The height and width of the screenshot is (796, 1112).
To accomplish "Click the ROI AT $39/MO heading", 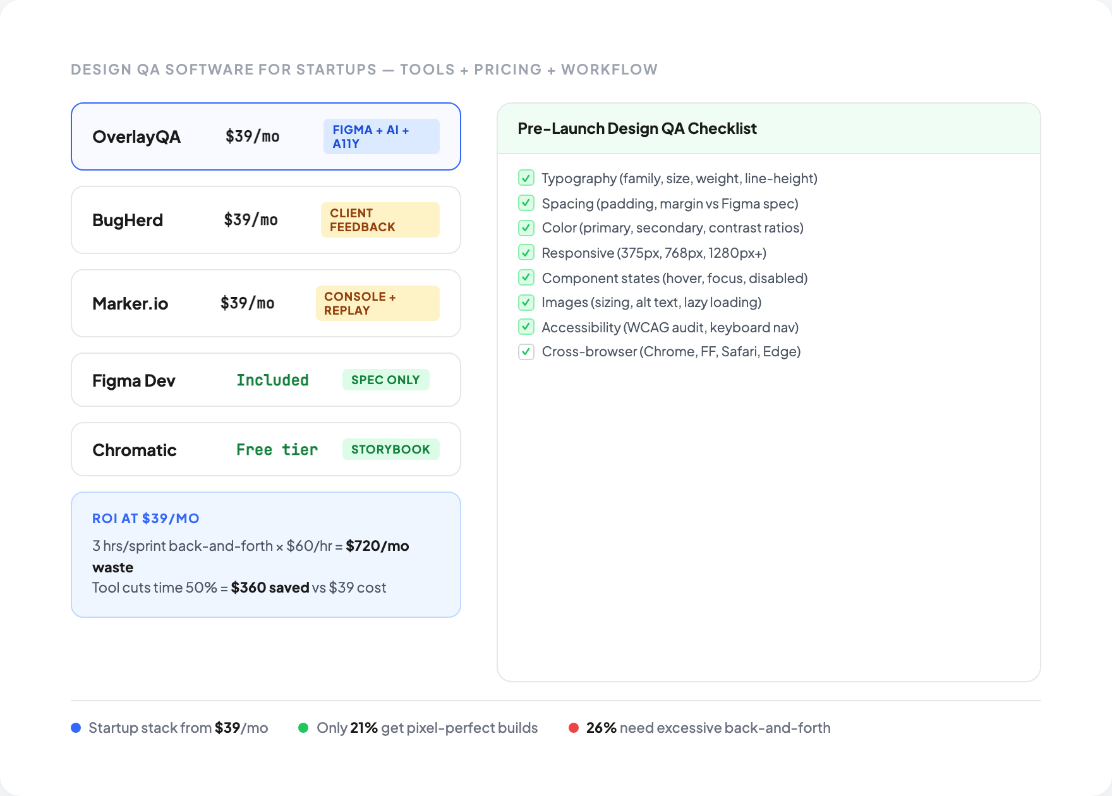I will [146, 519].
